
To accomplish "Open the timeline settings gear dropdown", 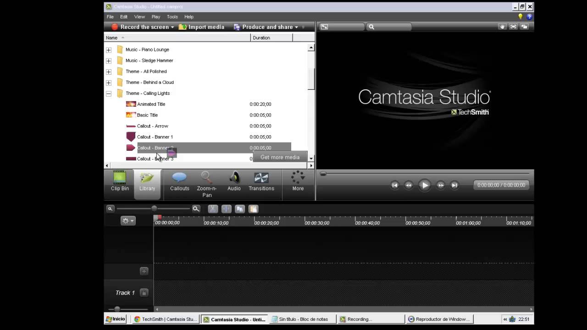I will click(x=128, y=220).
